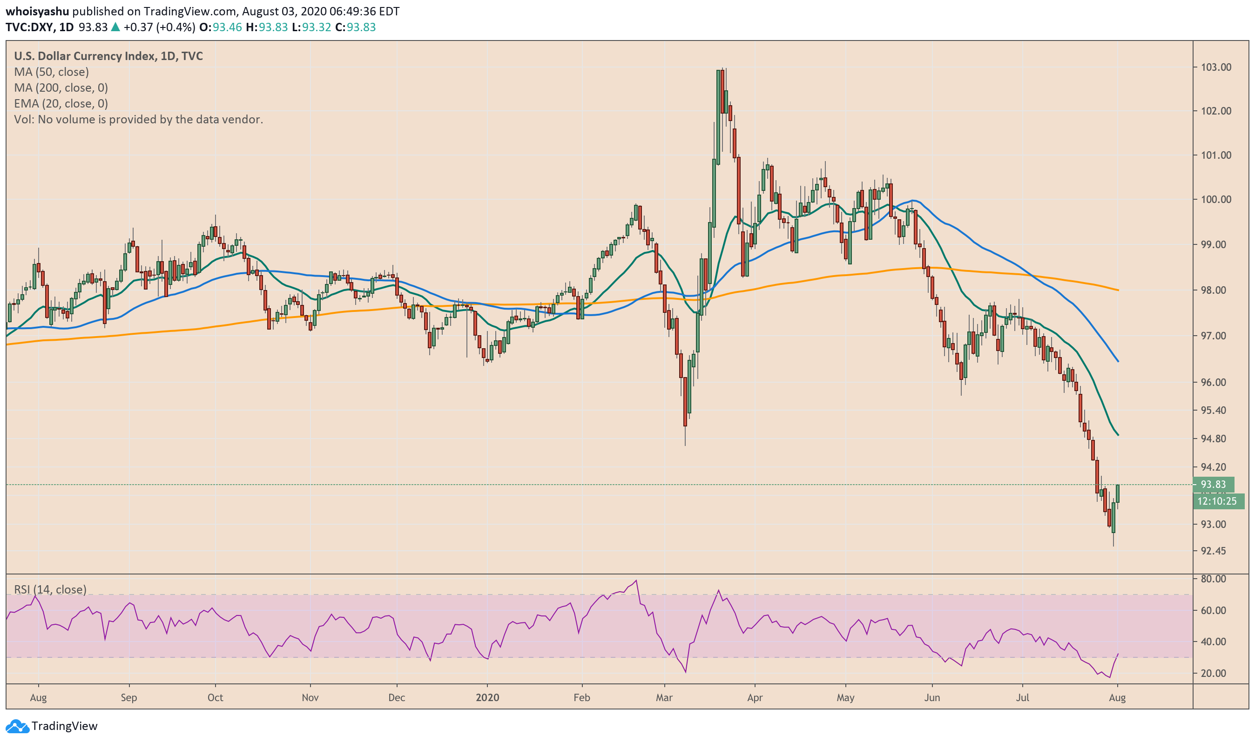
Task: Open the whoisyashu author name
Action: [x=37, y=11]
